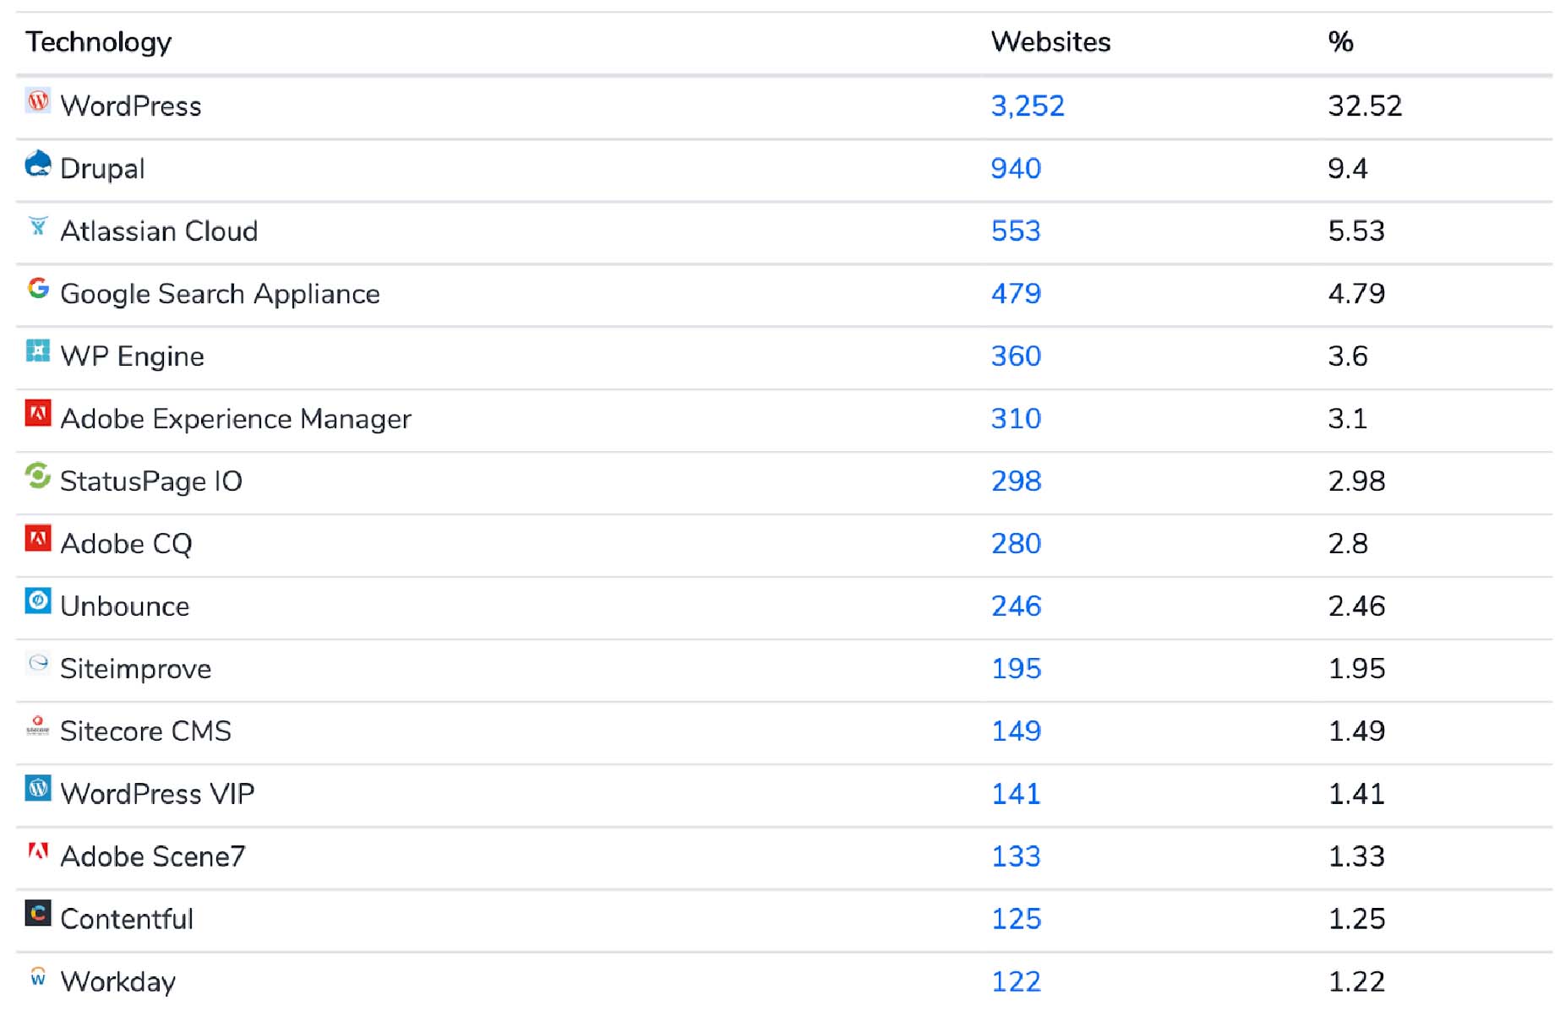Open the 3,252 WordPress websites link
Viewport: 1565px width, 1011px height.
[x=1027, y=106]
